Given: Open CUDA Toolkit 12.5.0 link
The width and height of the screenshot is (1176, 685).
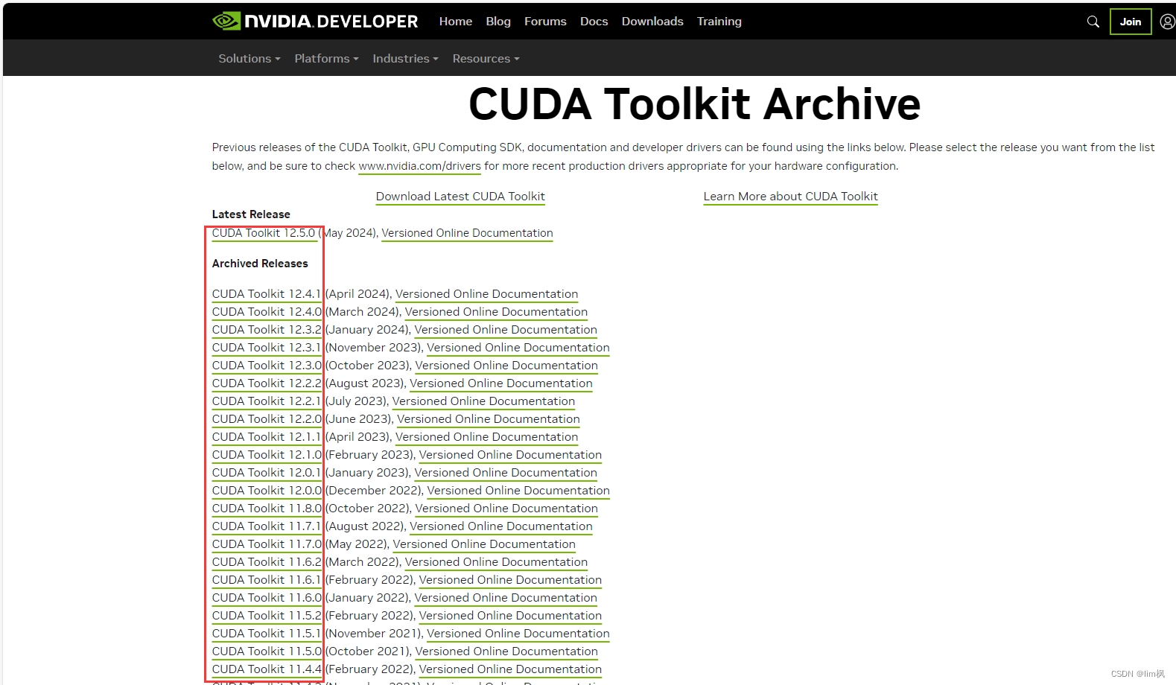Looking at the screenshot, I should 264,233.
